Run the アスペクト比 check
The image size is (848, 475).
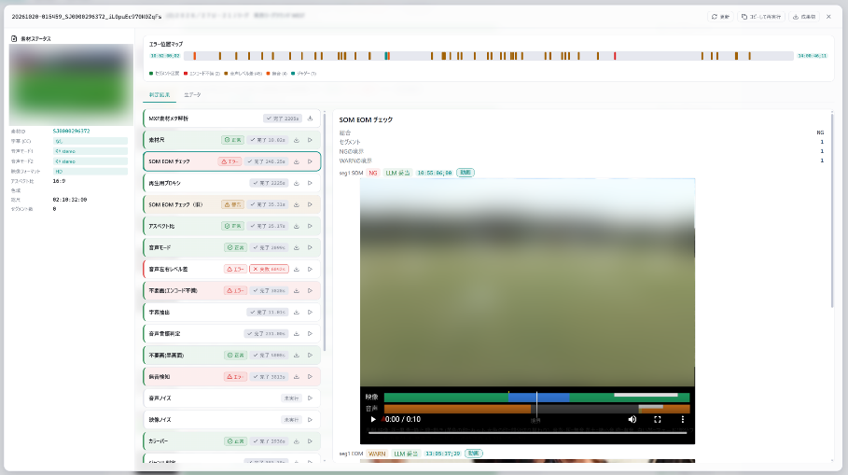pos(311,226)
